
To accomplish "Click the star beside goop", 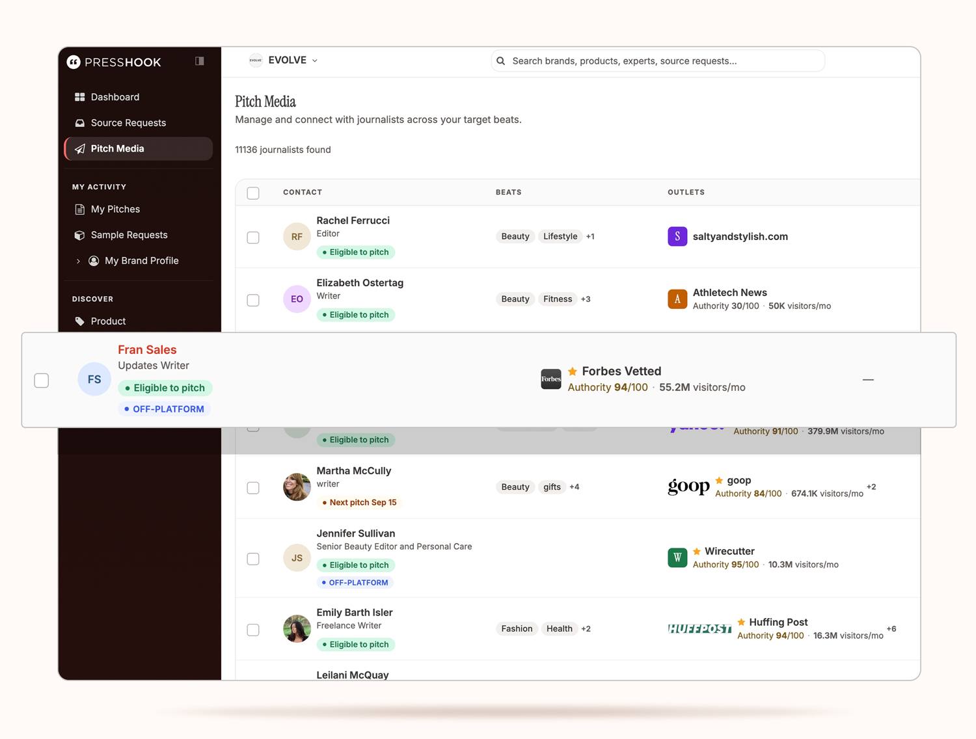I will pyautogui.click(x=719, y=480).
